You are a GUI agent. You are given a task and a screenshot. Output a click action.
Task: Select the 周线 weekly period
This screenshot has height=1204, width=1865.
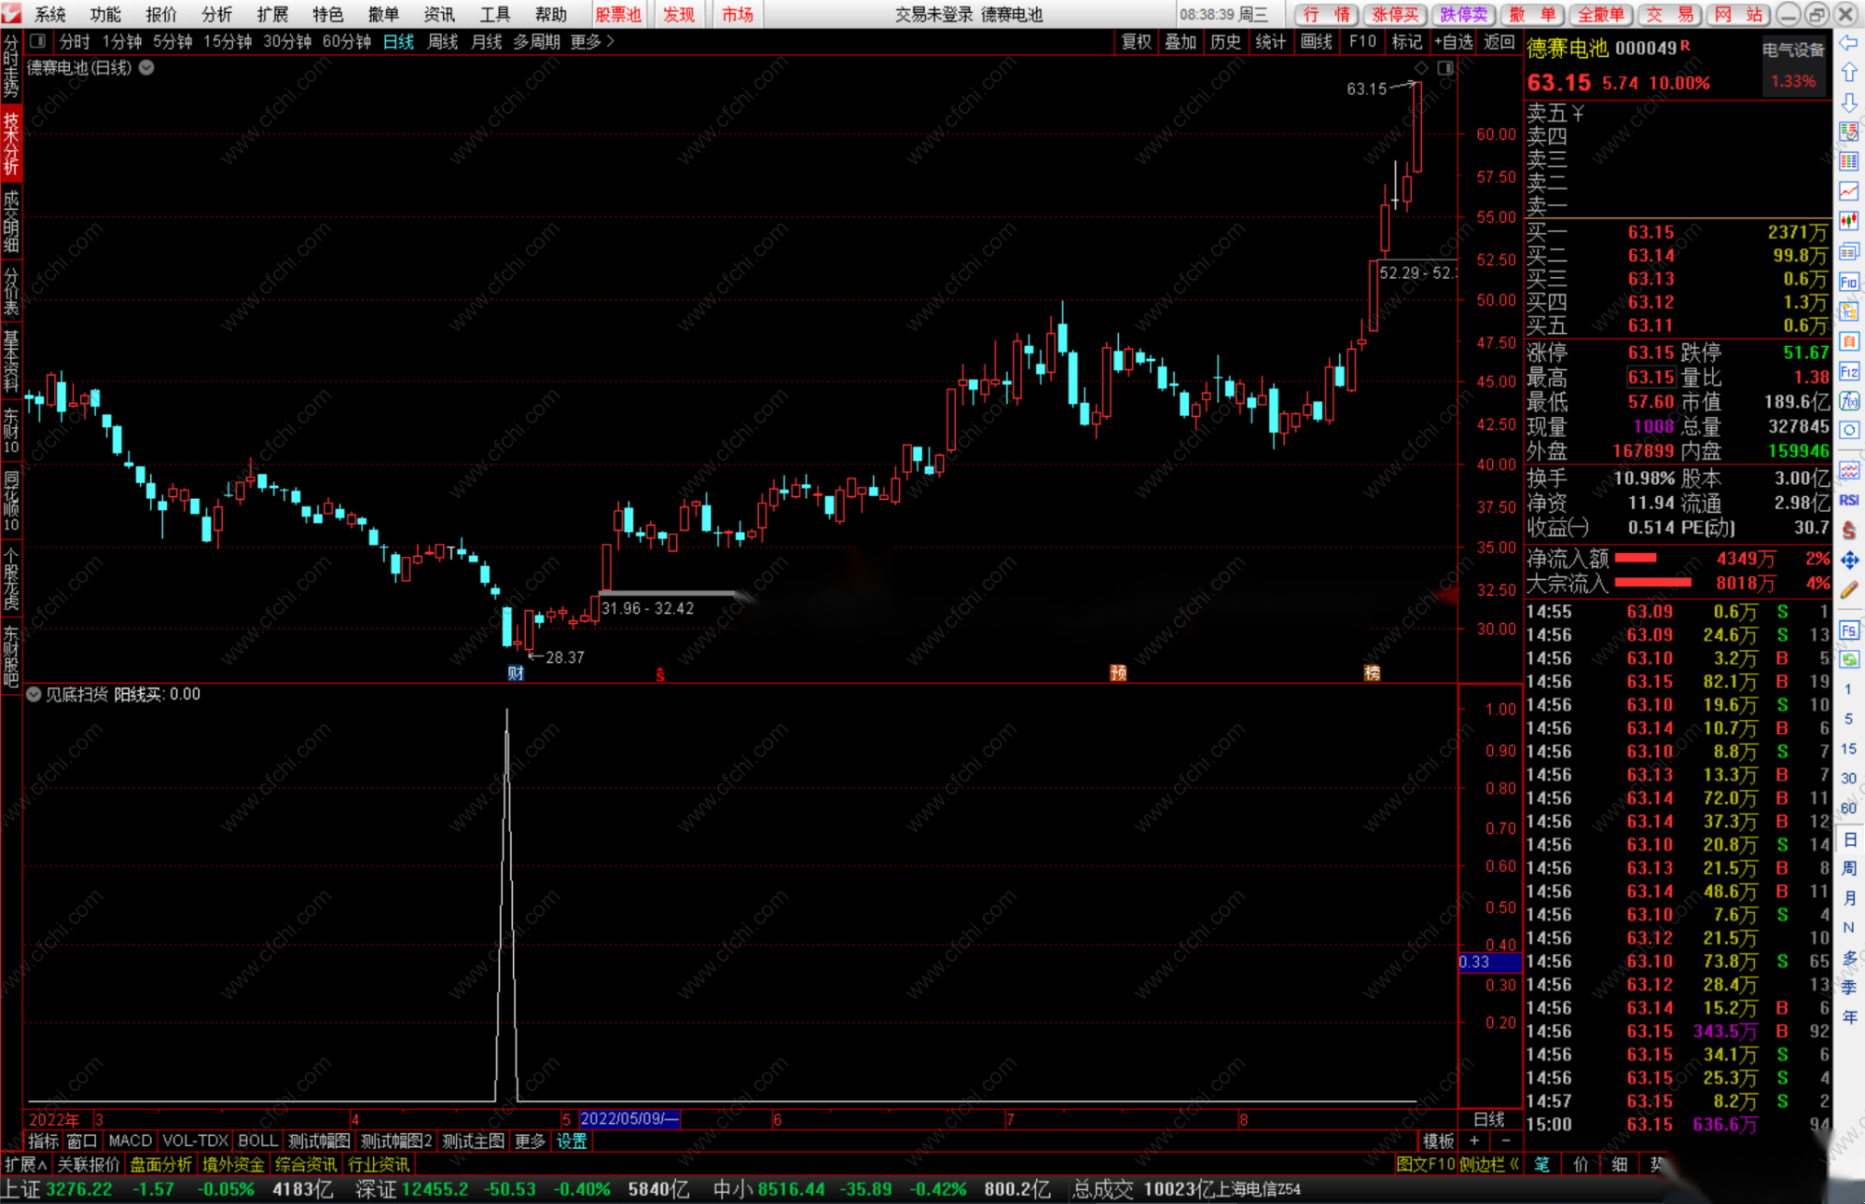coord(443,41)
